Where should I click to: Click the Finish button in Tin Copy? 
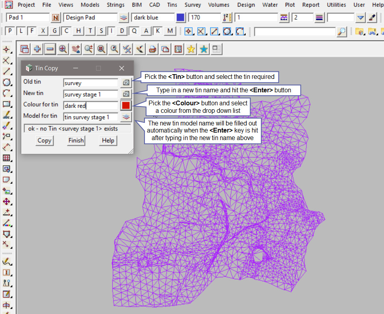76,140
